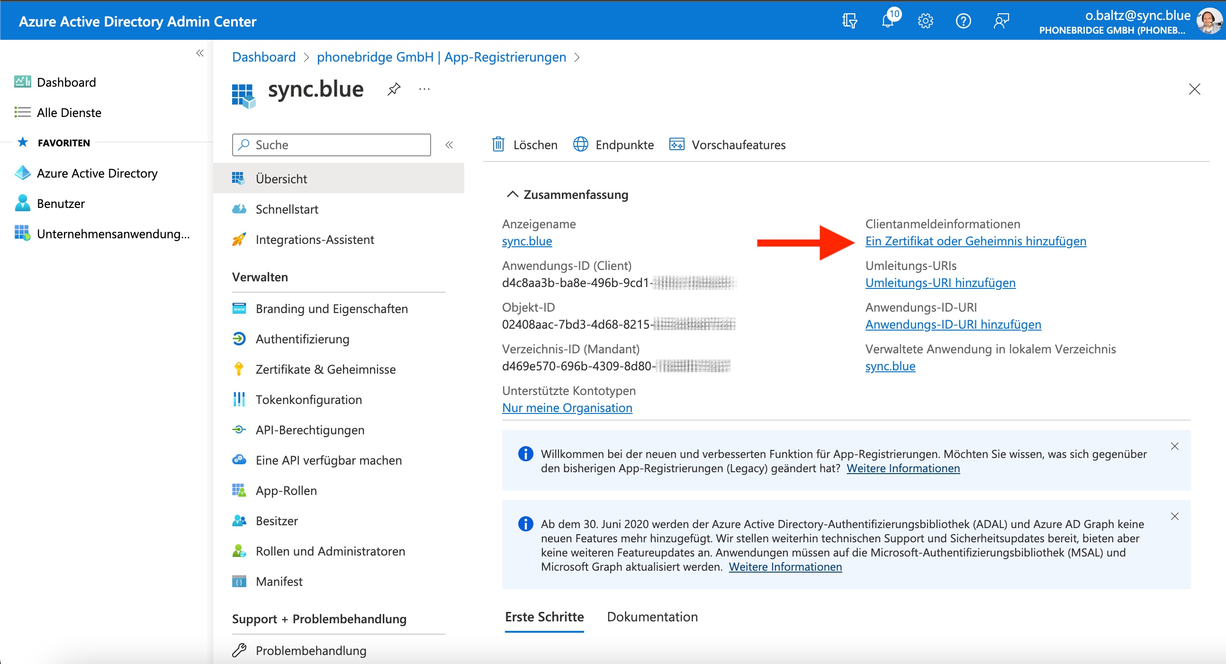The image size is (1226, 664).
Task: Dismiss the ADAL deprecation info banner
Action: [1174, 516]
